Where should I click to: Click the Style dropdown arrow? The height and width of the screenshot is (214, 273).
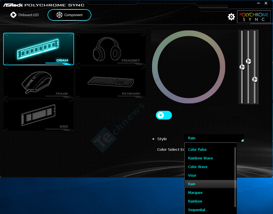click(242, 140)
